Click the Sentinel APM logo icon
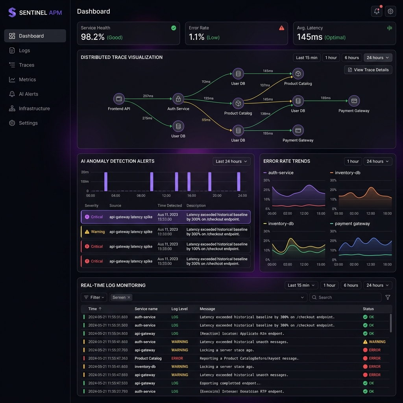The image size is (403, 403). 12,12
